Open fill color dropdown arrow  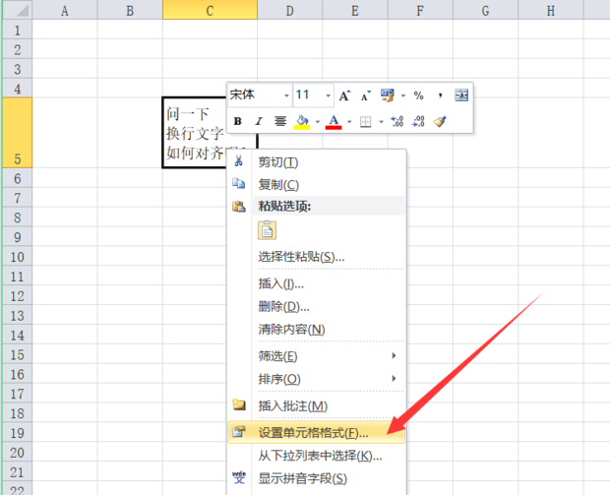tap(318, 122)
